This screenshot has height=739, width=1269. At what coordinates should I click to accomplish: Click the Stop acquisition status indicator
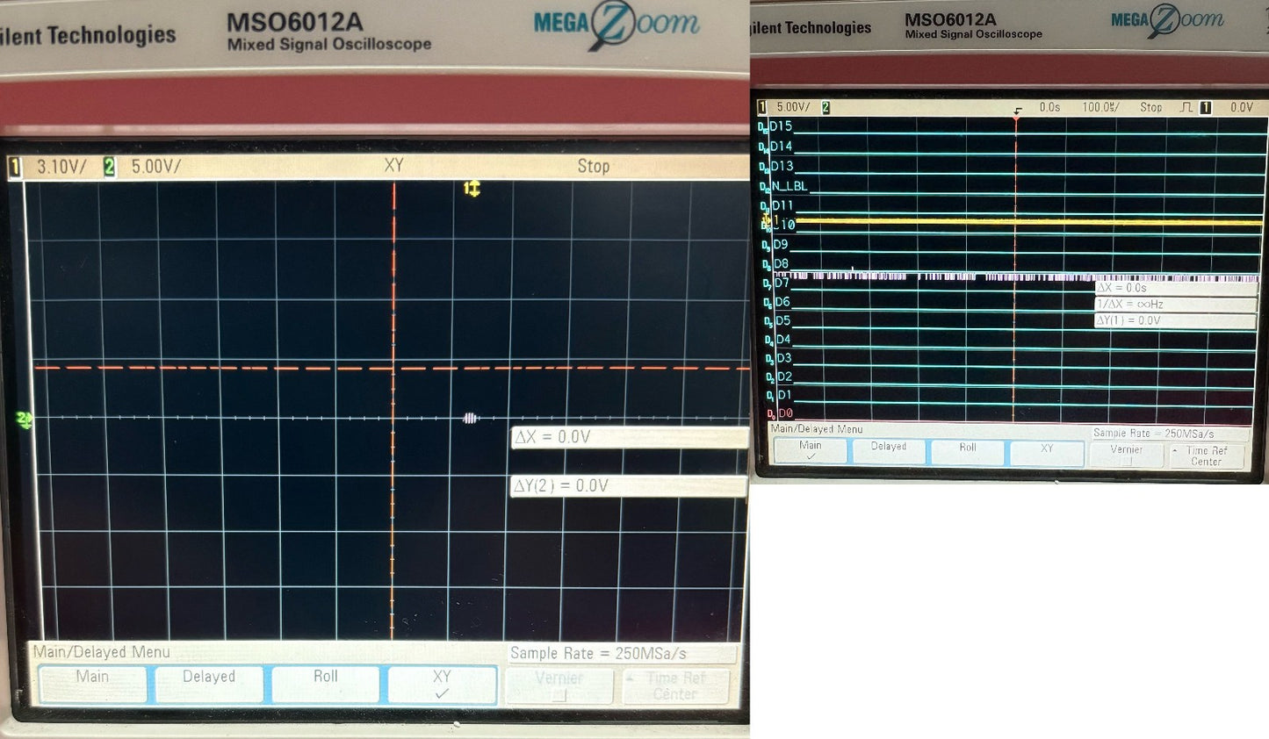click(593, 166)
